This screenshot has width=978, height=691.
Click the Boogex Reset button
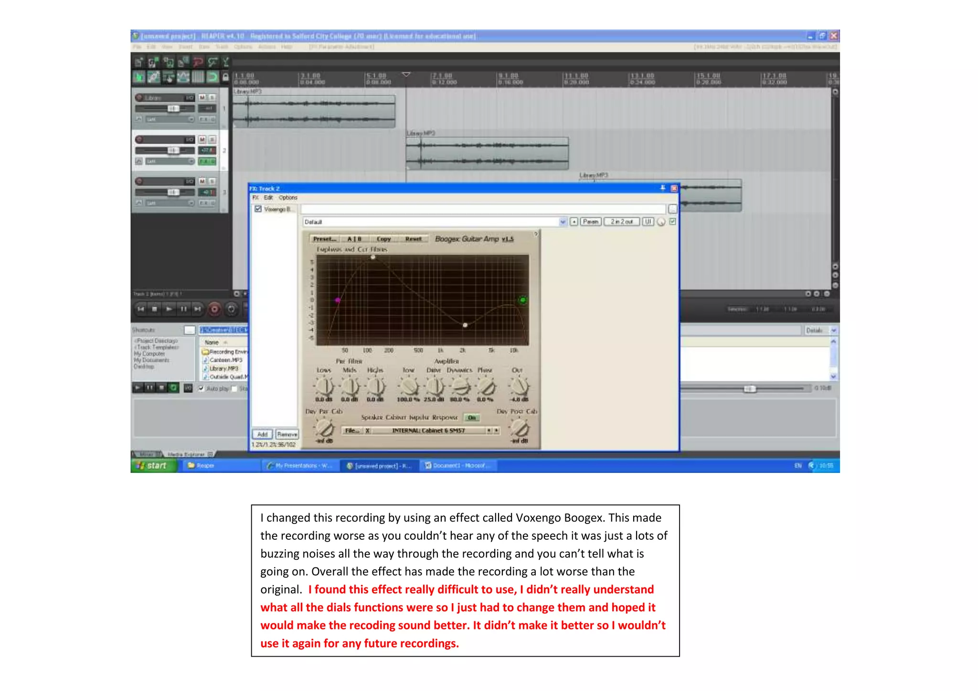[413, 239]
